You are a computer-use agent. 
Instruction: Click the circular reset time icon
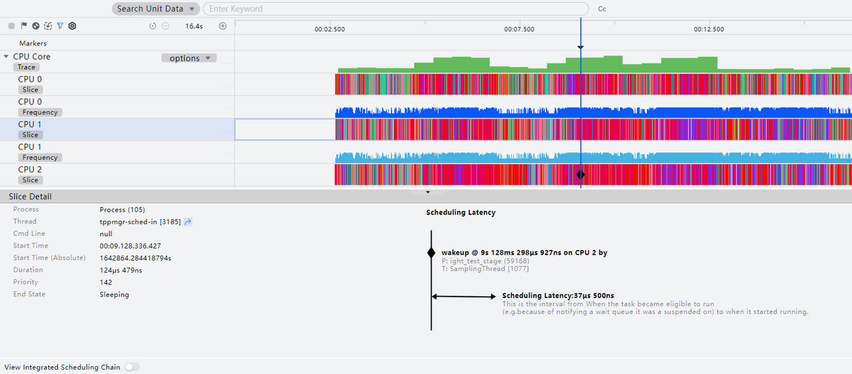(x=153, y=26)
